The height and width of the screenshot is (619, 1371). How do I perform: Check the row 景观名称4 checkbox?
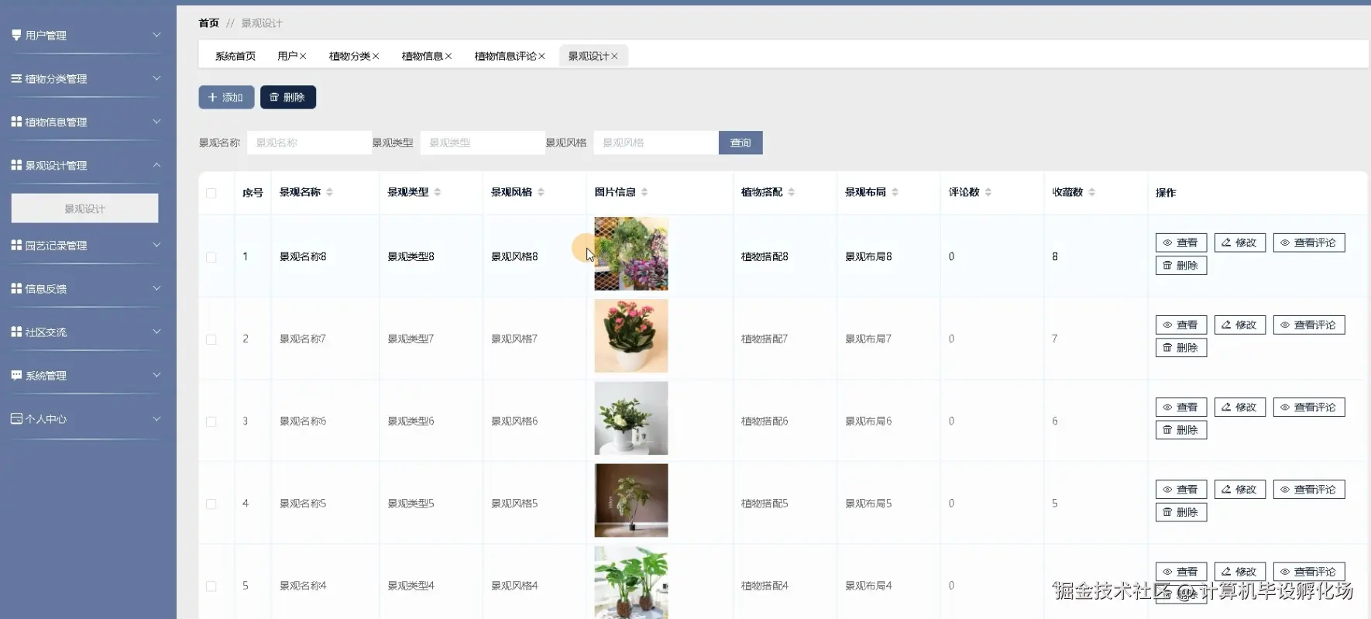211,586
